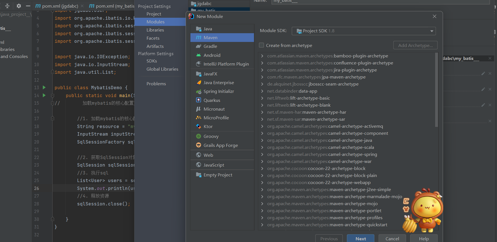Image resolution: width=497 pixels, height=242 pixels.
Task: Pick the Ktor module icon
Action: point(199,126)
